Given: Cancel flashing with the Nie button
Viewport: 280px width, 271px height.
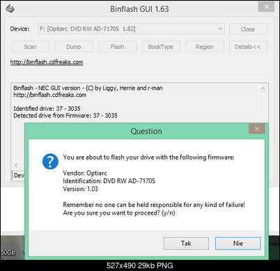Looking at the screenshot, I should point(238,243).
